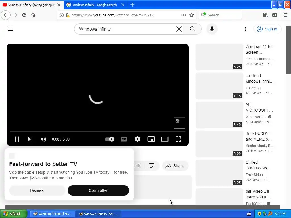The height and width of the screenshot is (218, 291).
Task: Bookmark this page with the star
Action: [x=192, y=15]
